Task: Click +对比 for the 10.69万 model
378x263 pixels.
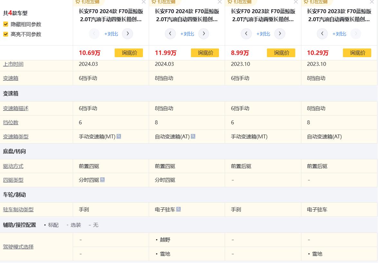Action: pos(111,34)
